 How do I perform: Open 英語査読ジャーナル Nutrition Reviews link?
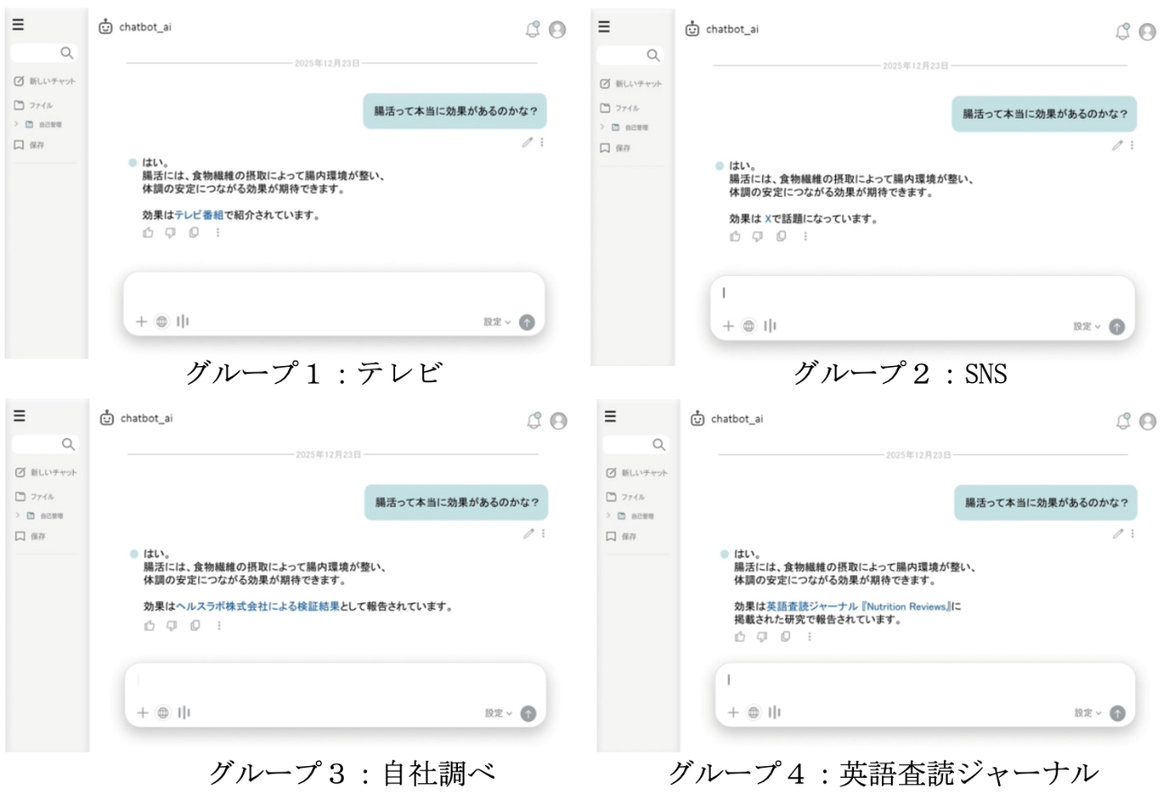(859, 607)
